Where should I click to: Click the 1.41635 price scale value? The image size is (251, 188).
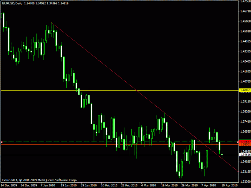click(x=245, y=71)
